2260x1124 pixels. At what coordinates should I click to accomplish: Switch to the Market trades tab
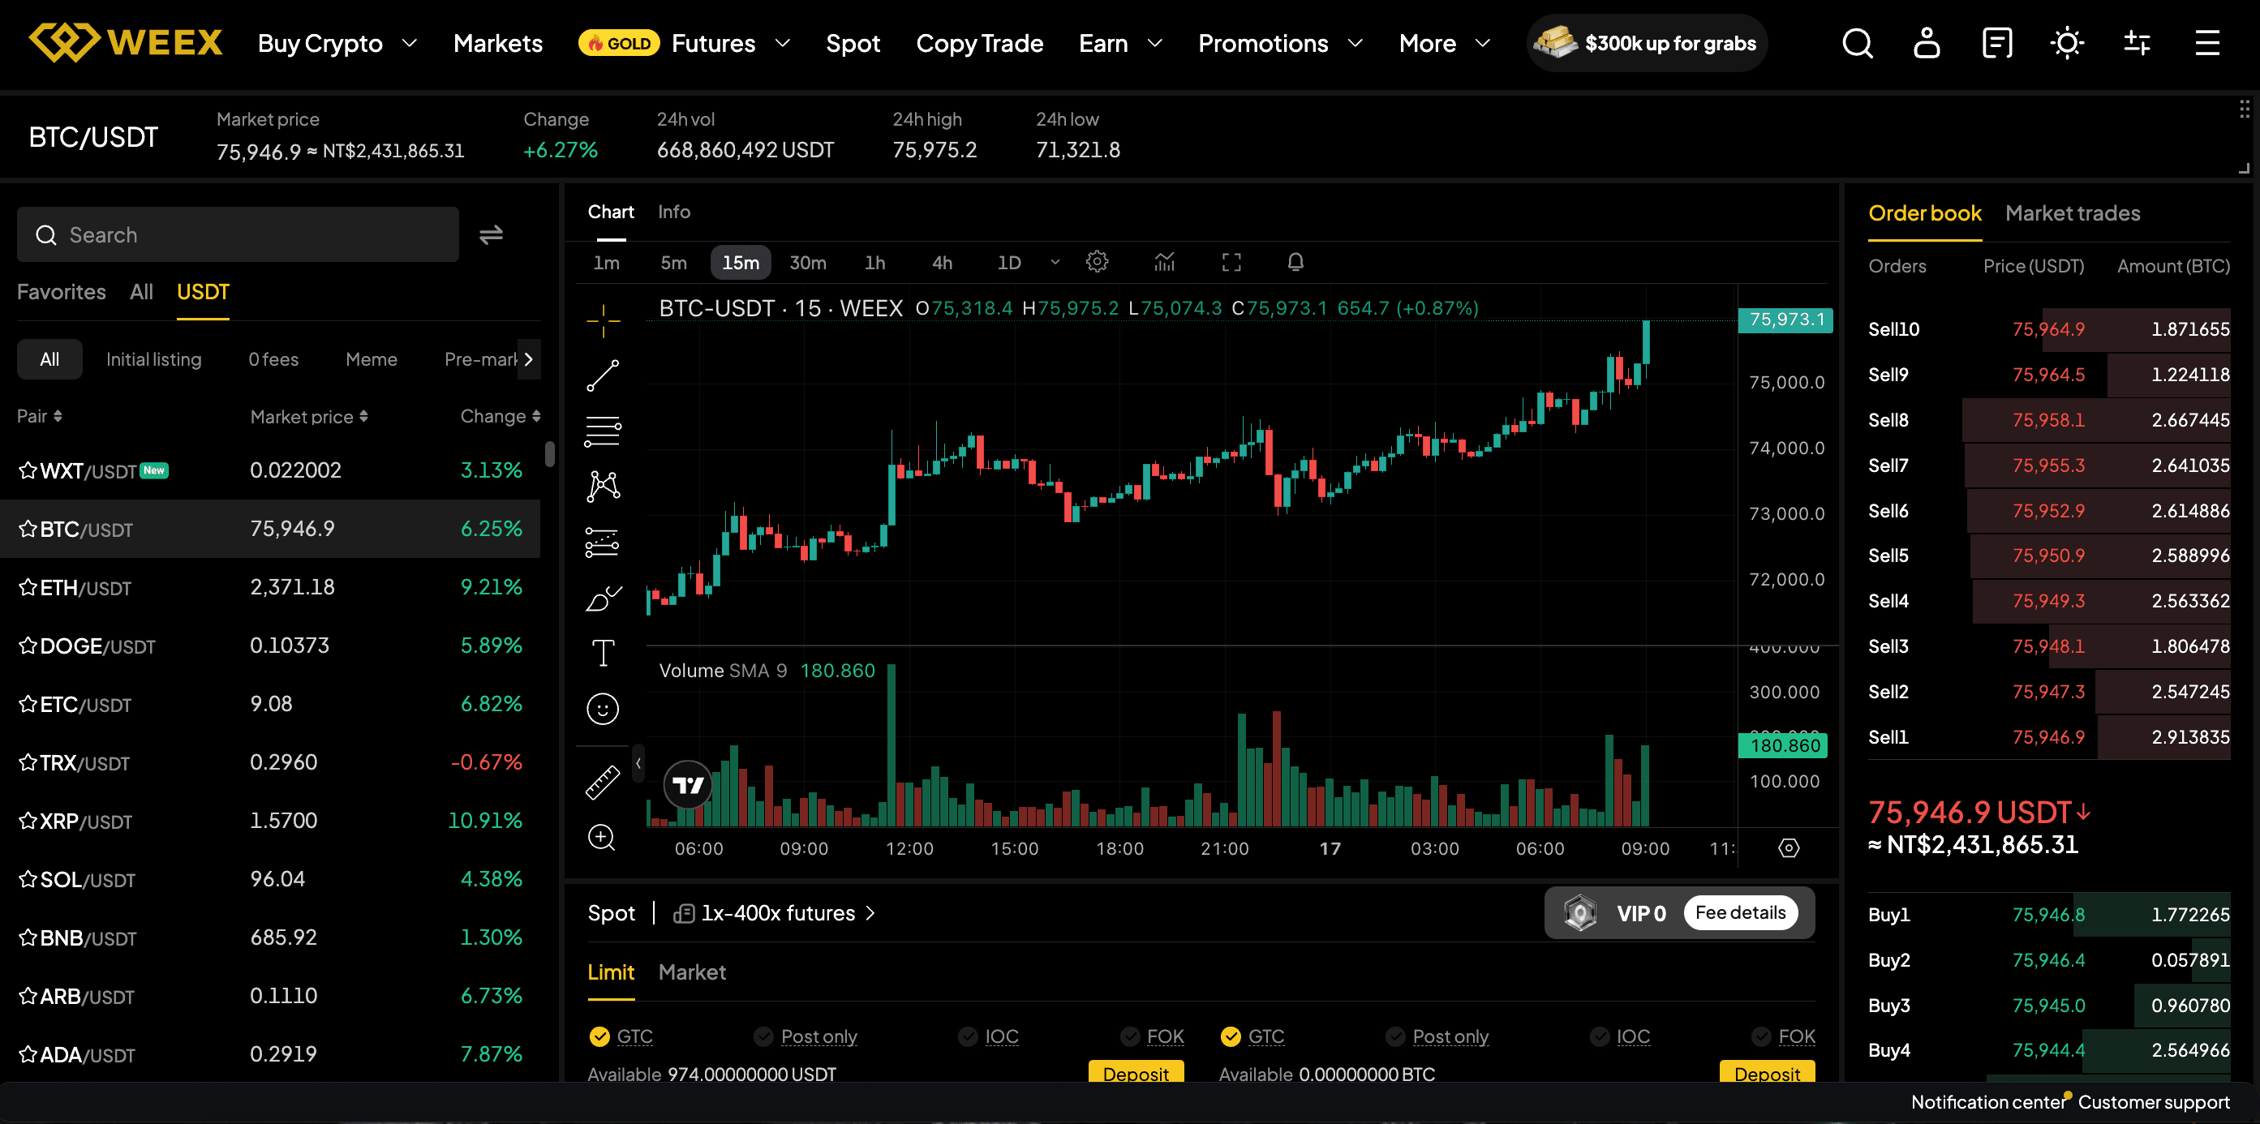[2073, 213]
